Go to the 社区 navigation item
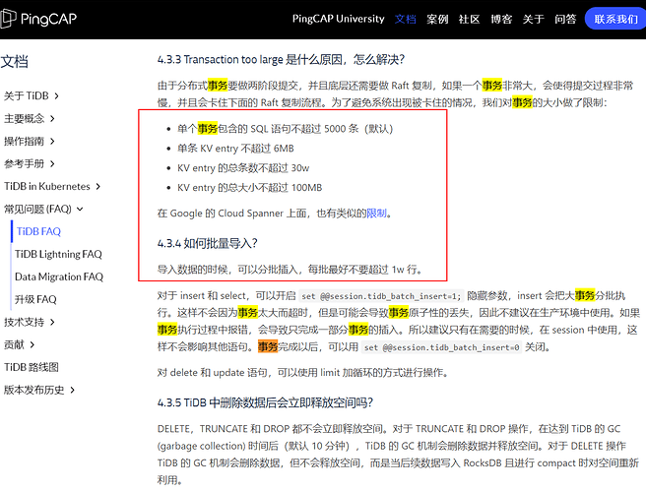Image resolution: width=646 pixels, height=491 pixels. (470, 19)
